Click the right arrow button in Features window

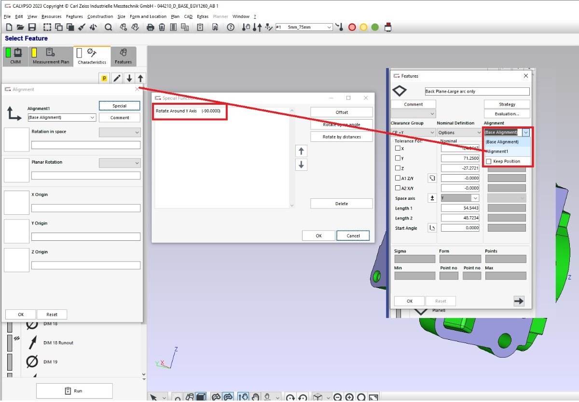click(519, 301)
